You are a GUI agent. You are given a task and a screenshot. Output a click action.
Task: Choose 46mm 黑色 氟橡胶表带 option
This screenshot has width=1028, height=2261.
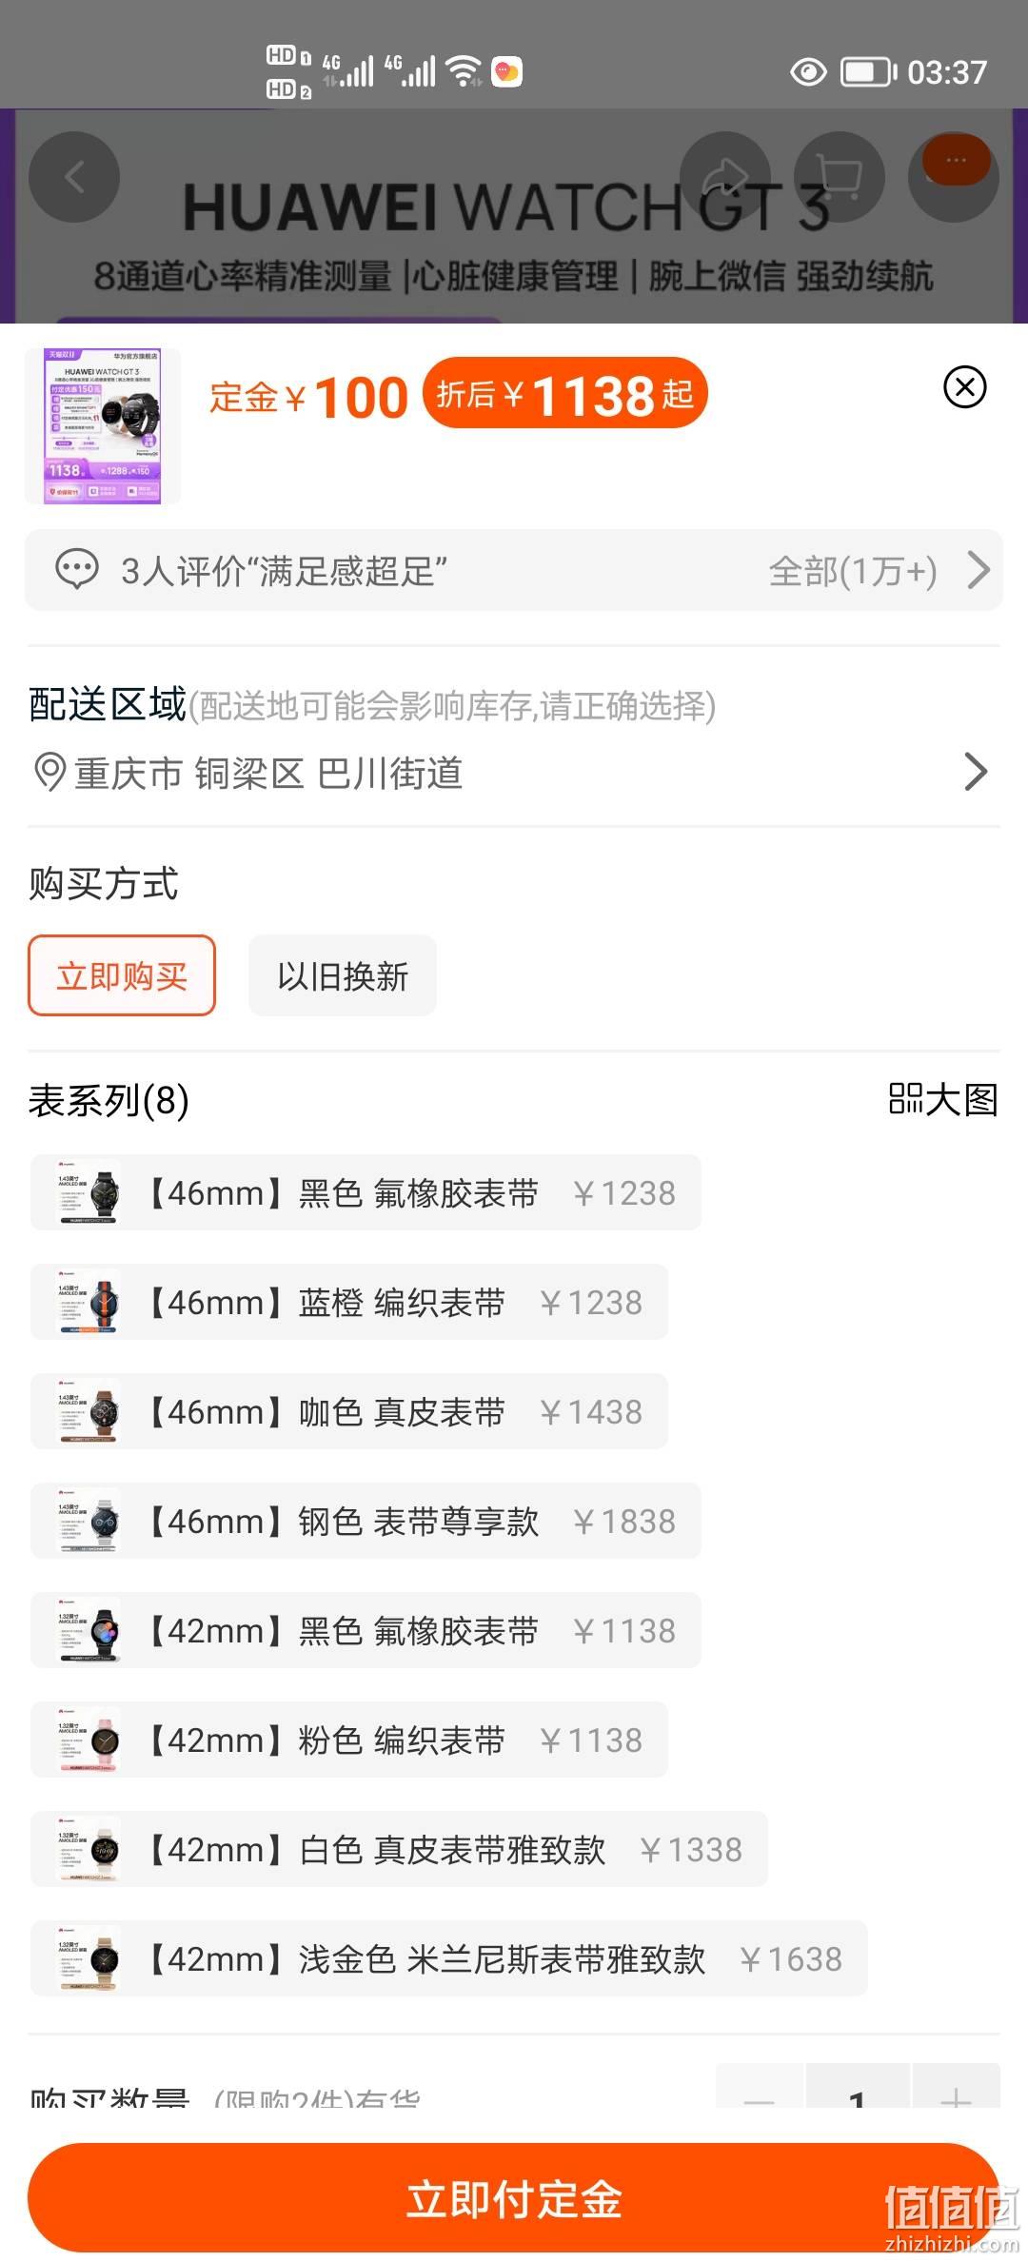[366, 1192]
